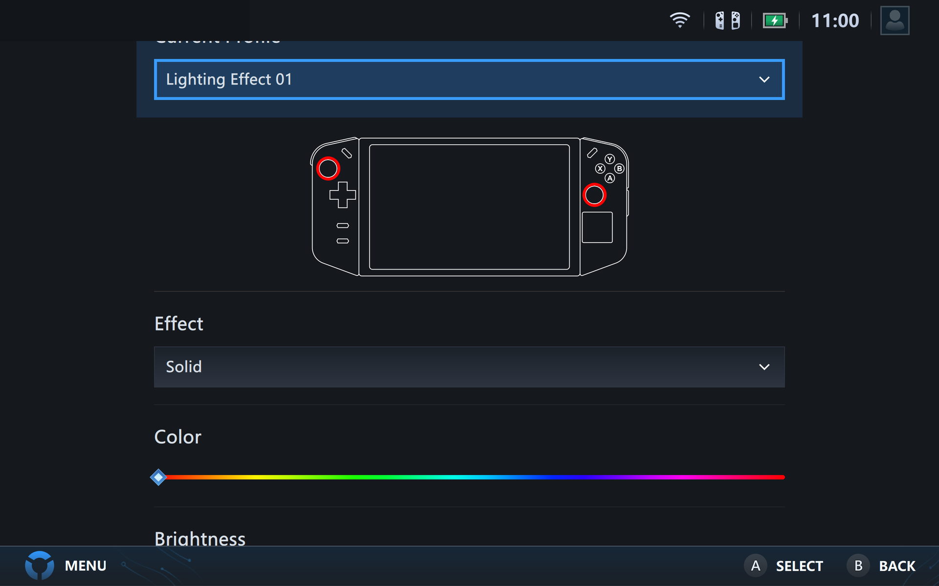Click the Wi-Fi status icon
939x586 pixels.
pos(679,21)
